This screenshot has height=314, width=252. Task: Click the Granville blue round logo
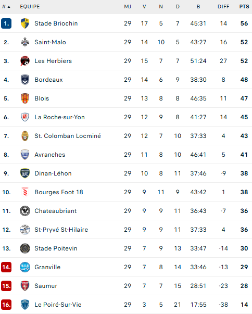tap(25, 267)
